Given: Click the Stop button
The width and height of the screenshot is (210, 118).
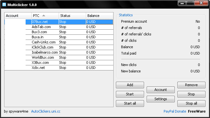Looking at the screenshot, I should pyautogui.click(x=191, y=94).
